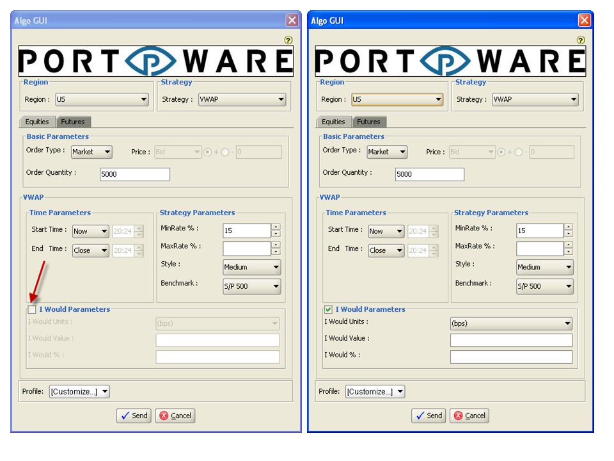Increase MinRate % with up arrow, right window

(569, 227)
